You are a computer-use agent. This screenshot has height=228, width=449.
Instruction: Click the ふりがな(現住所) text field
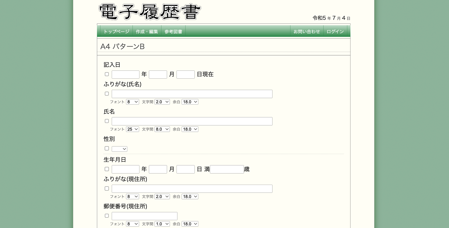pos(192,189)
